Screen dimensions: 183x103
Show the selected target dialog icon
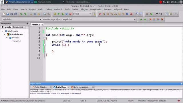click(x=94, y=14)
